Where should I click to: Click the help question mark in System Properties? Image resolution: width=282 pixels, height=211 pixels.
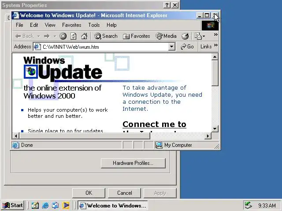167,5
